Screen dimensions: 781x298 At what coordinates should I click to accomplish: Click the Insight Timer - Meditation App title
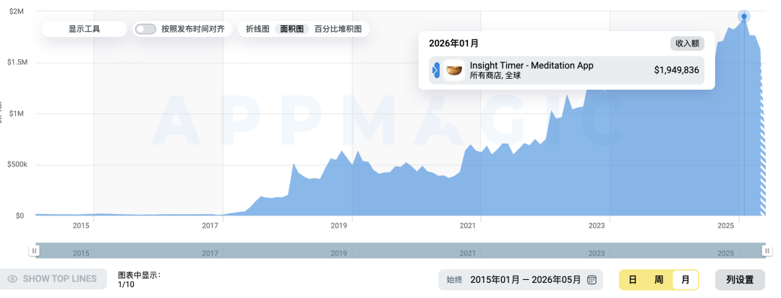point(532,65)
